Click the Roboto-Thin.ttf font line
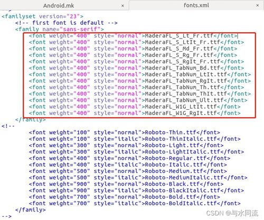Image resolution: width=264 pixels, height=220 pixels. click(x=125, y=132)
